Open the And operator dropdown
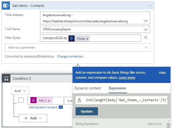The width and height of the screenshot is (172, 128). click(x=20, y=91)
